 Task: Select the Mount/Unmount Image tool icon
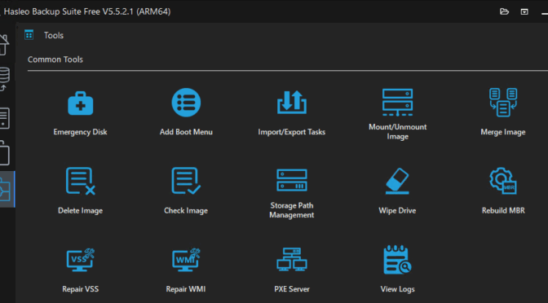pos(397,103)
